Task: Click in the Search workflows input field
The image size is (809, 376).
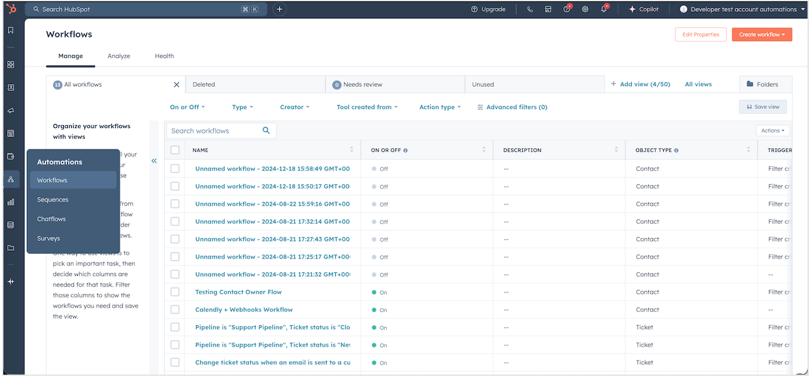Action: tap(216, 130)
